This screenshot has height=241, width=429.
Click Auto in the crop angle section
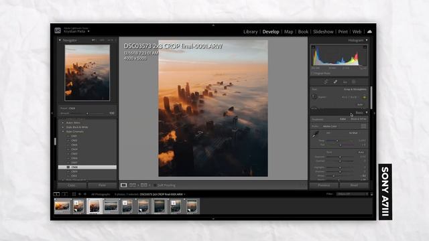pos(360,104)
